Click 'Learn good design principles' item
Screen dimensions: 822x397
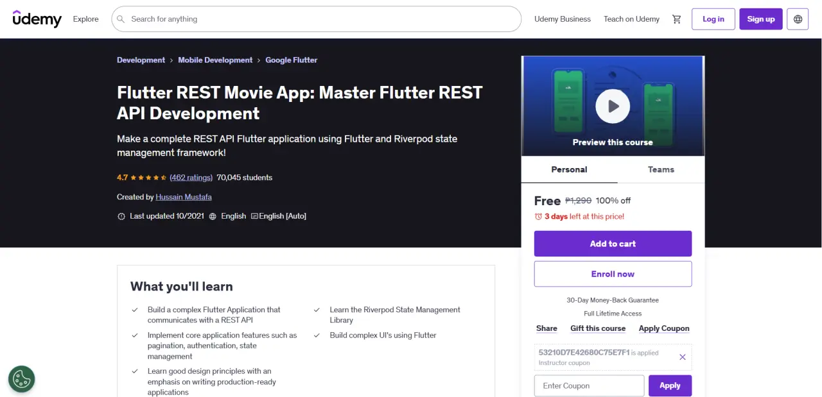pos(212,382)
